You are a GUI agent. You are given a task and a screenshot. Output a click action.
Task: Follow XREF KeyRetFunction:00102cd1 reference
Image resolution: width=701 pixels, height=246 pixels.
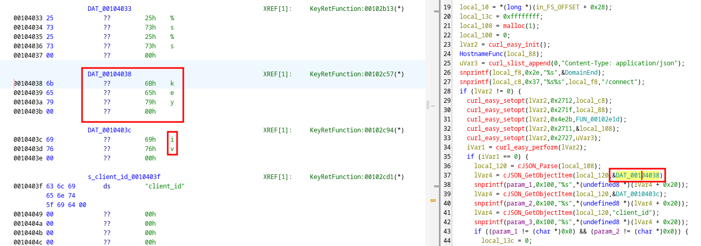pyautogui.click(x=357, y=177)
